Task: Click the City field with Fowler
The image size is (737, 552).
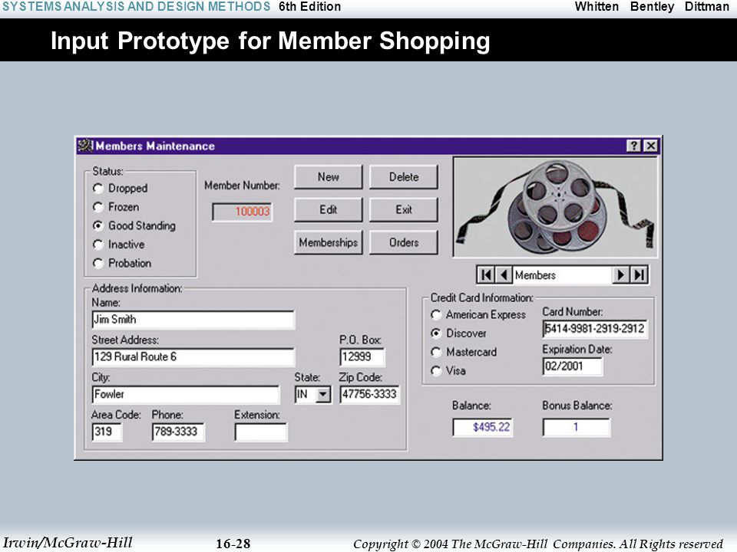Action: 186,394
